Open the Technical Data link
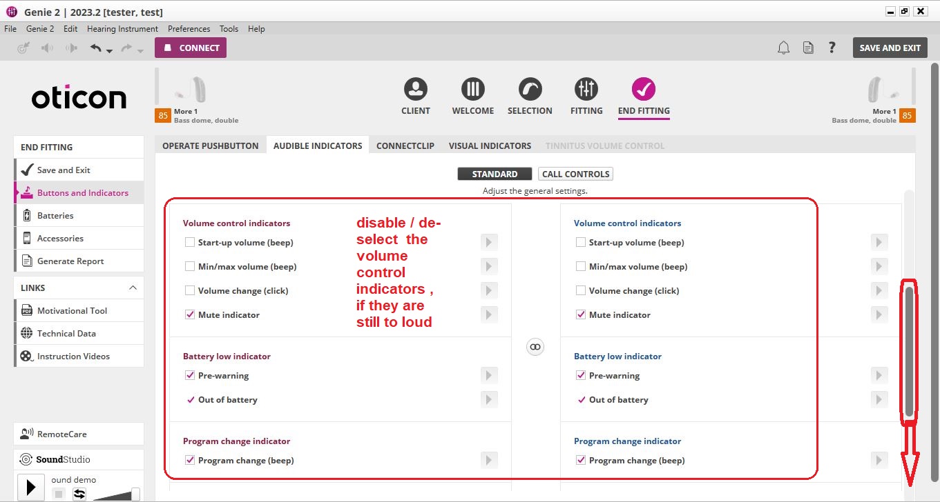Image resolution: width=940 pixels, height=502 pixels. [x=79, y=333]
